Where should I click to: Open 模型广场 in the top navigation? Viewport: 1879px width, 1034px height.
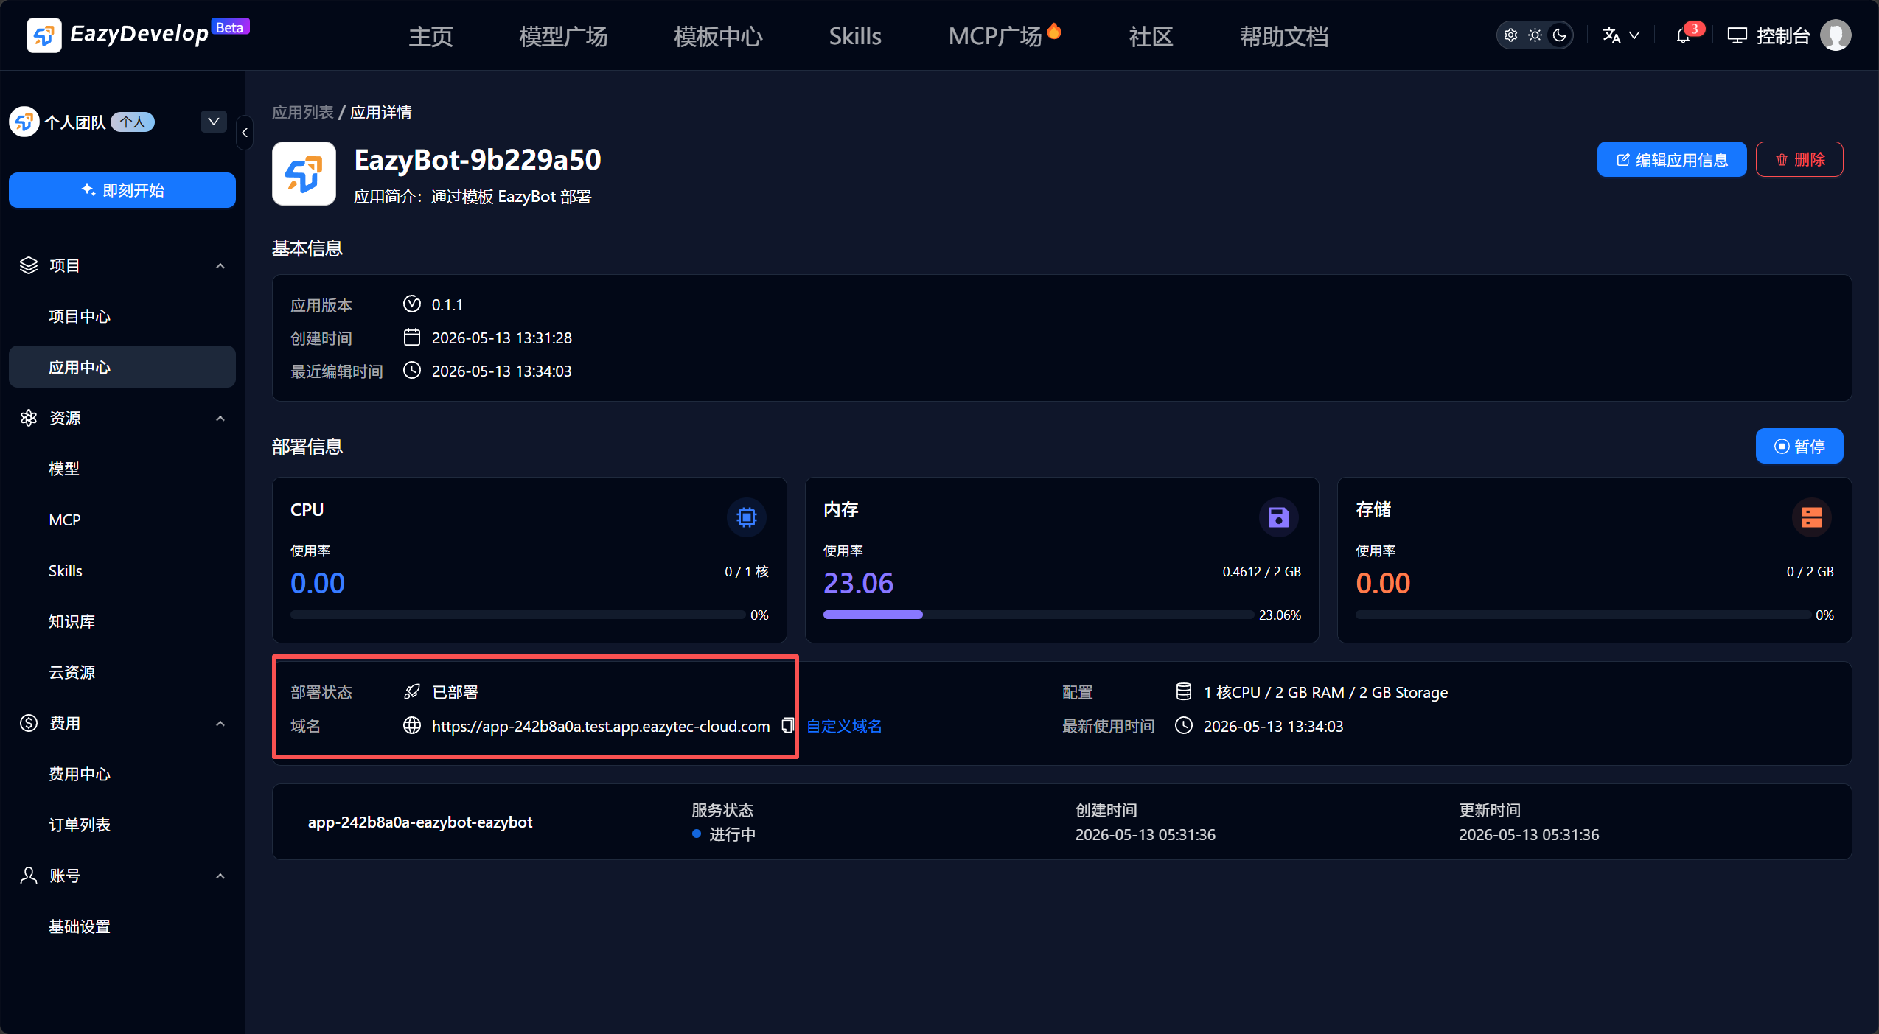tap(564, 36)
